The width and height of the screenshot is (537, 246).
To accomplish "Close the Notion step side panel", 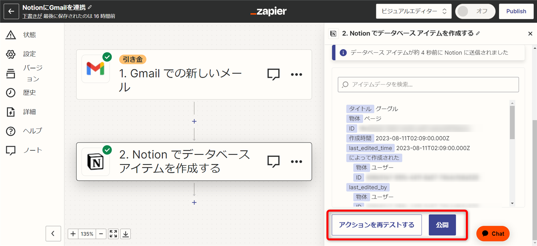I will click(530, 34).
